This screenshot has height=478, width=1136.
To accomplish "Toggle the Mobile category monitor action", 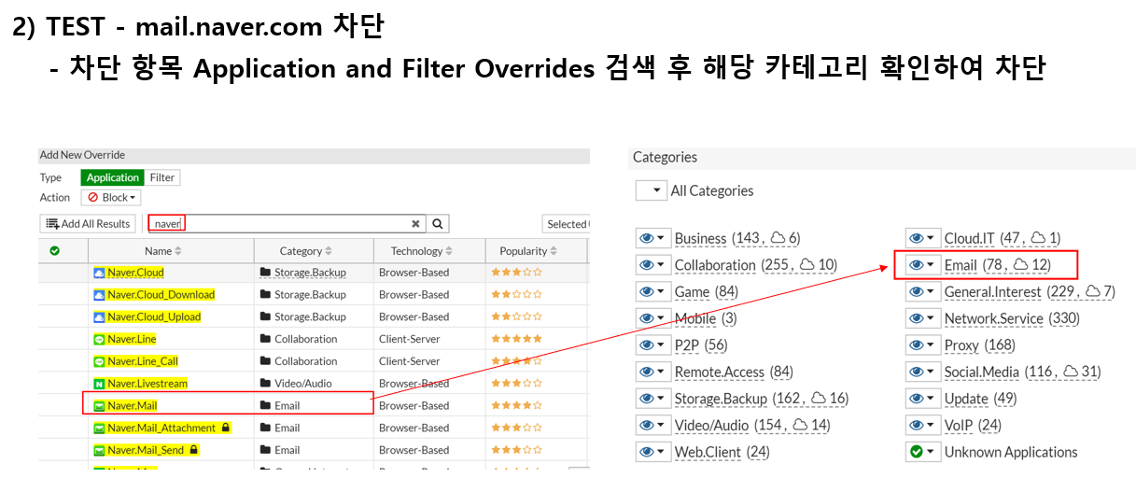I will click(x=652, y=318).
